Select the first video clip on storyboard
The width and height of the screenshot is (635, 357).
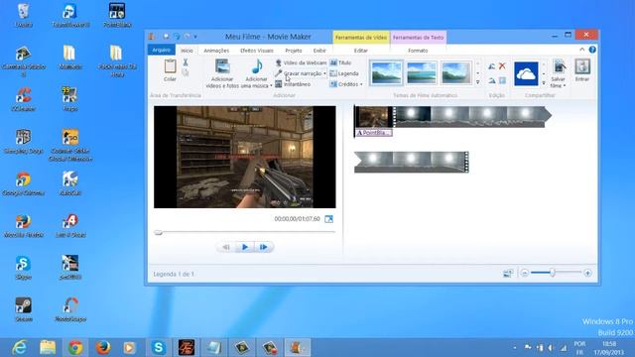pos(374,117)
